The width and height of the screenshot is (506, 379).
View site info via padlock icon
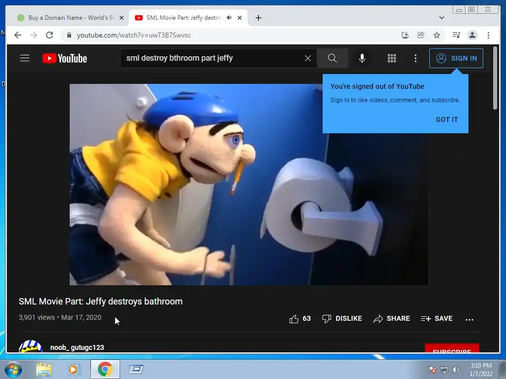69,35
